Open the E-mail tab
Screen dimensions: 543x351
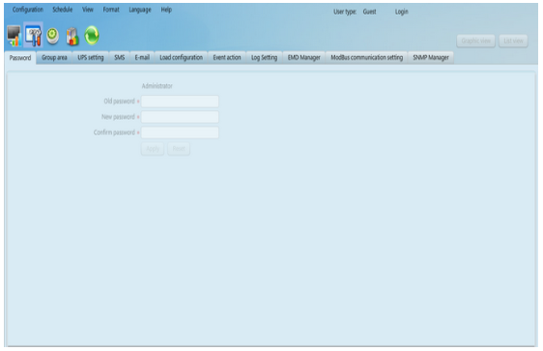pos(142,57)
